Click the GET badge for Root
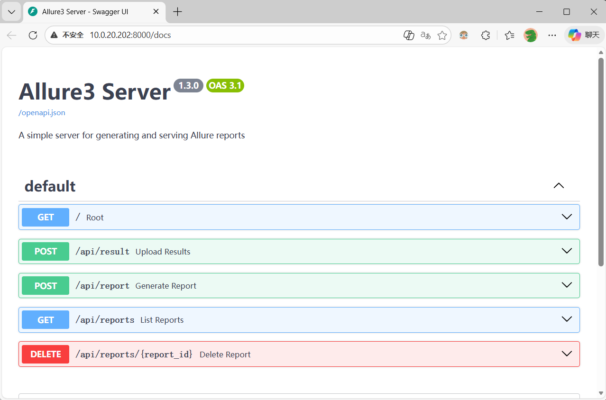The width and height of the screenshot is (606, 400). [46, 217]
